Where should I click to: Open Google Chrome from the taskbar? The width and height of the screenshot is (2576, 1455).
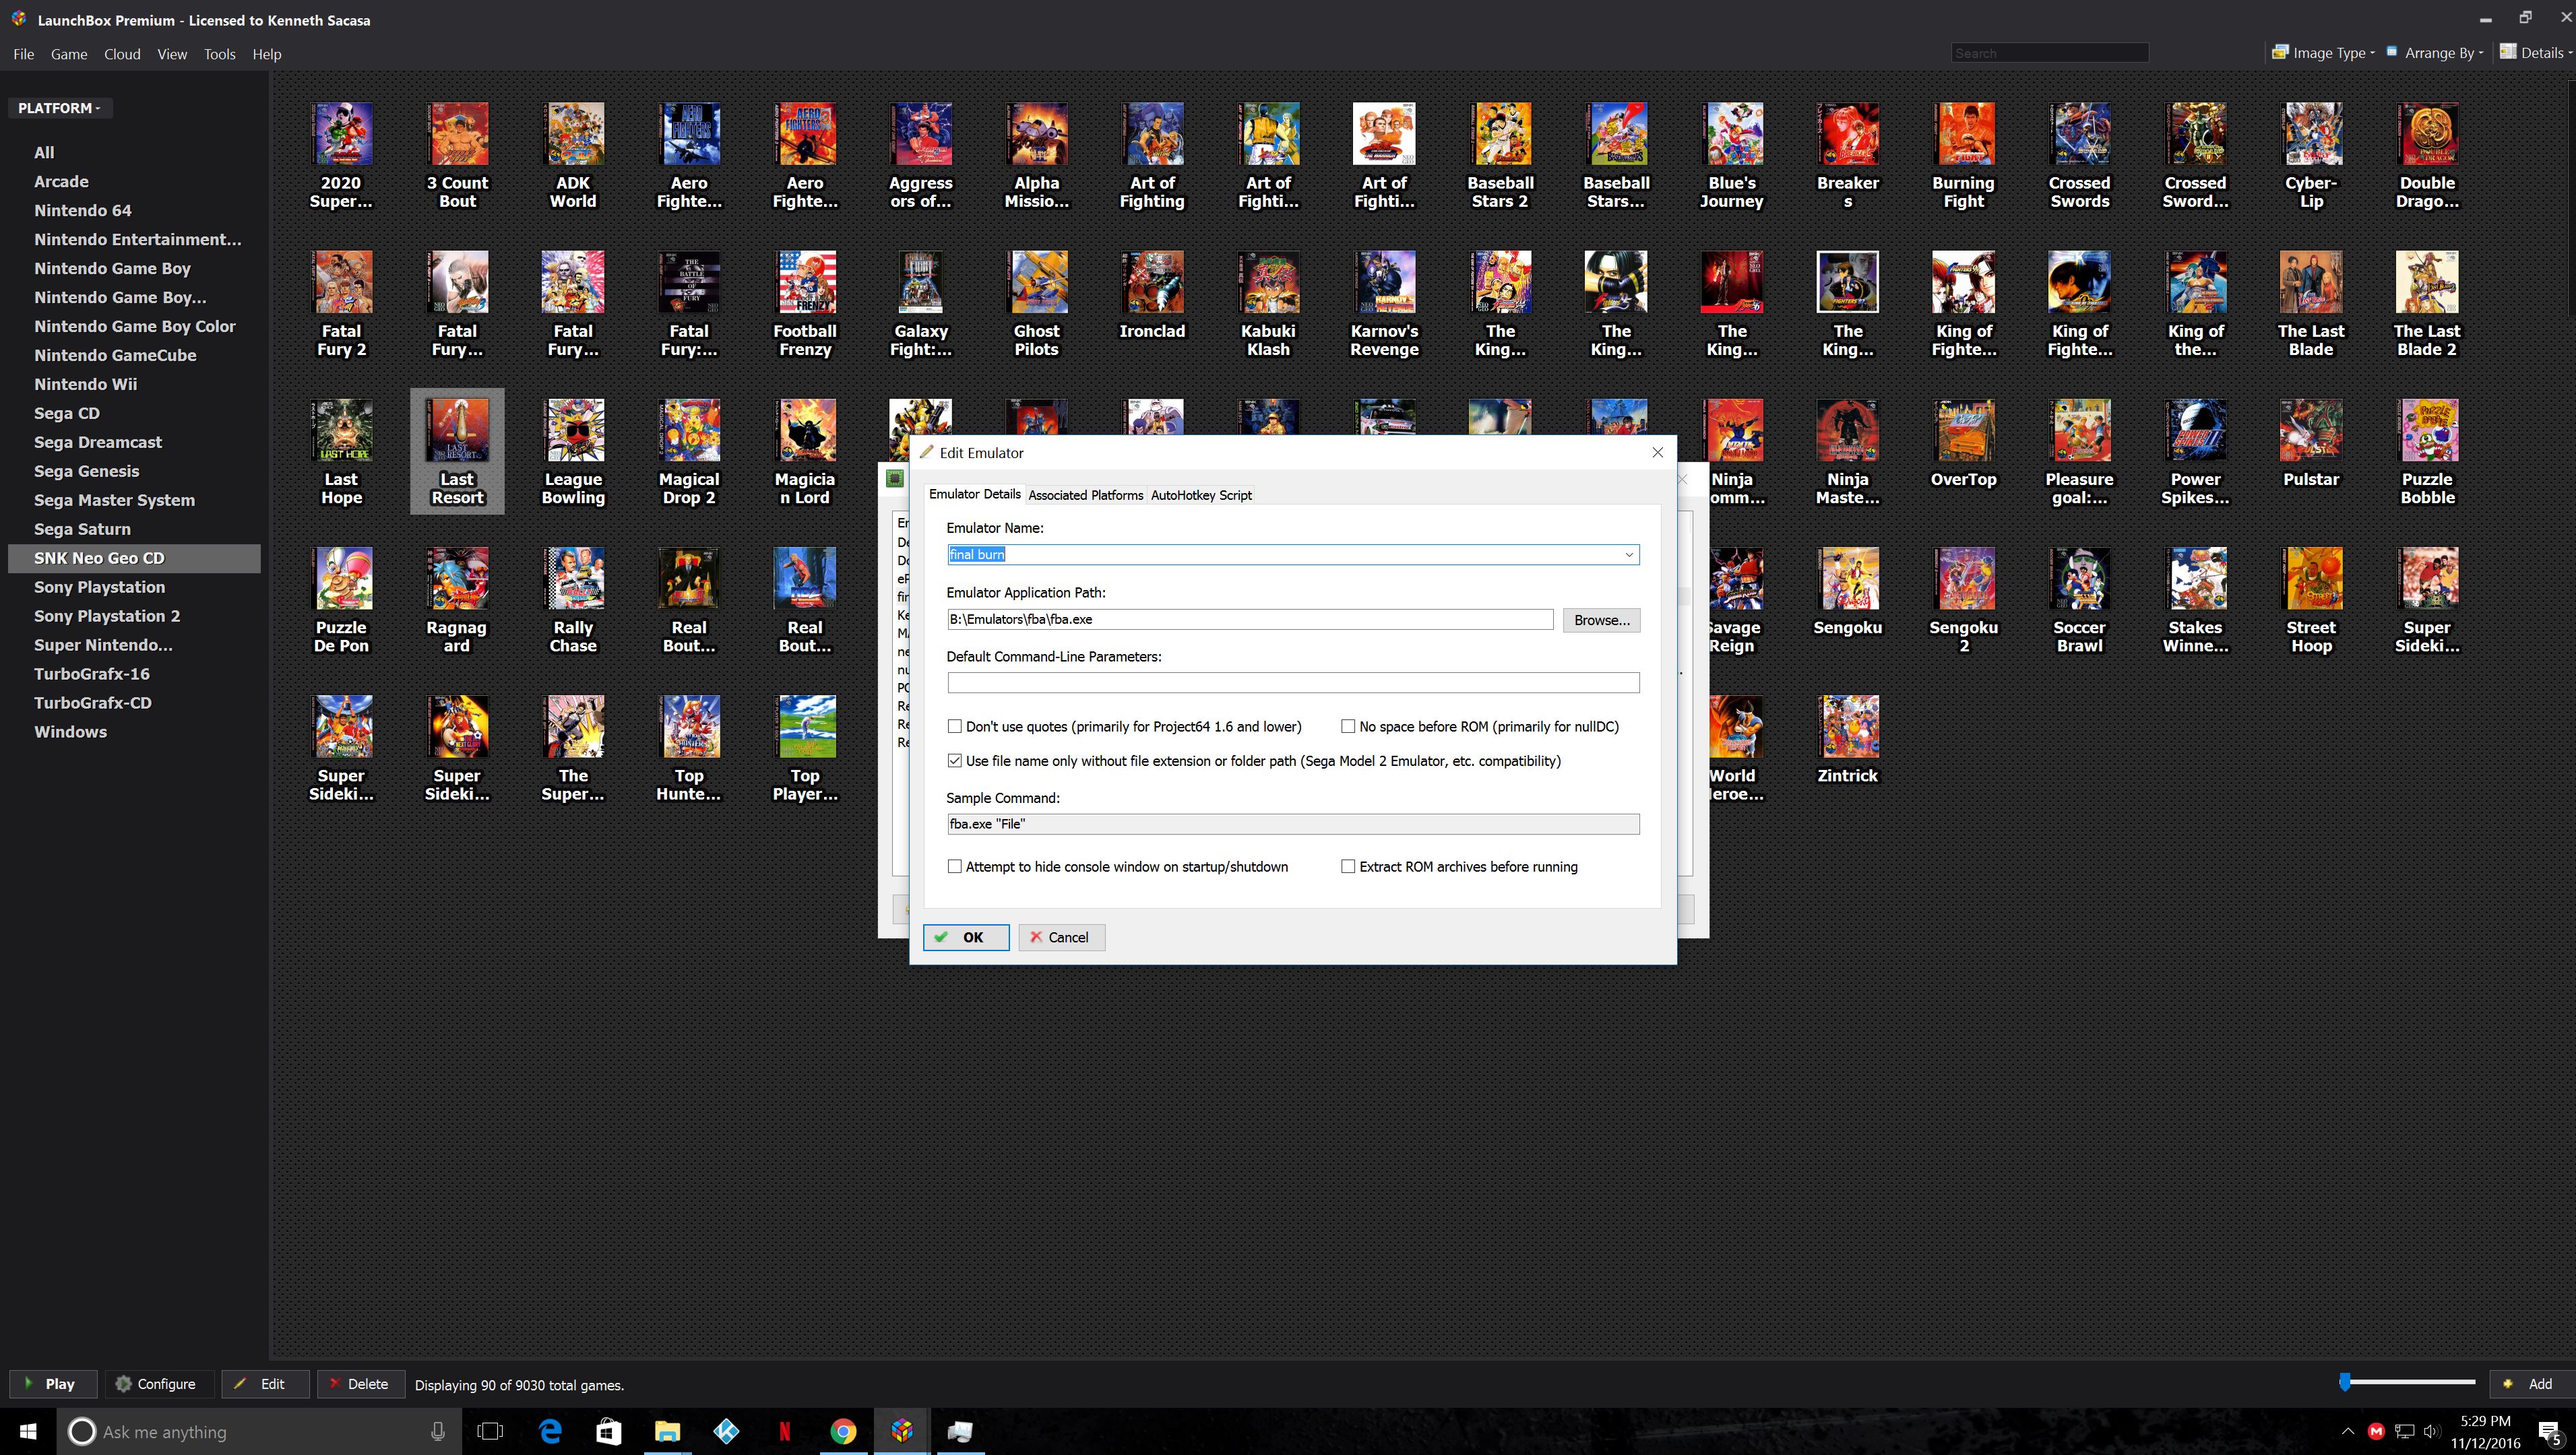point(843,1431)
